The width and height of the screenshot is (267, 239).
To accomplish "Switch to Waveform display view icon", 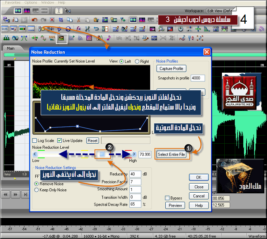I will pyautogui.click(x=18, y=11).
